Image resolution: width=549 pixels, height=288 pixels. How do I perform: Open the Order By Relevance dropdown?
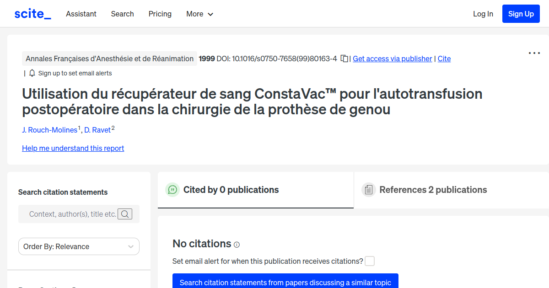78,246
